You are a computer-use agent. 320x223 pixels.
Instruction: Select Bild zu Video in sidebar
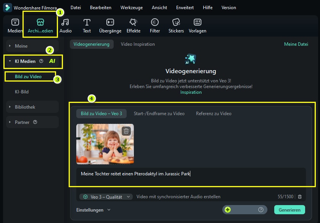28,77
